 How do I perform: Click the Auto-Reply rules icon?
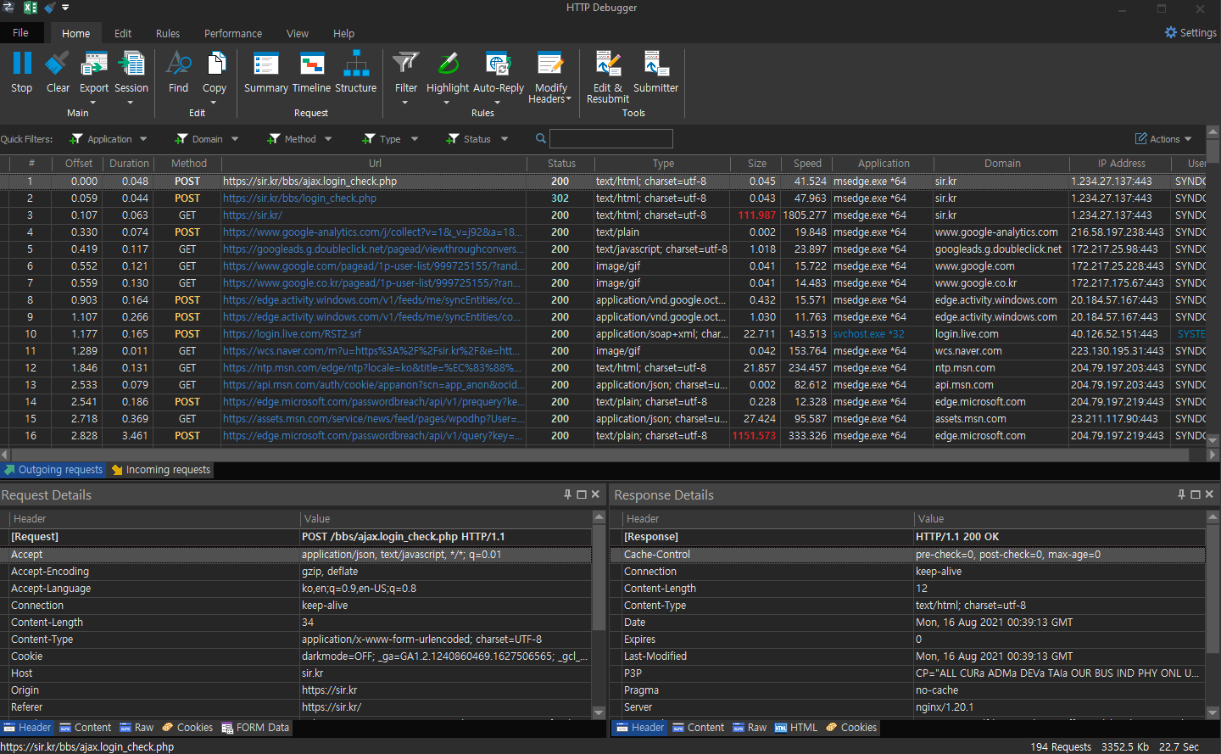click(498, 64)
